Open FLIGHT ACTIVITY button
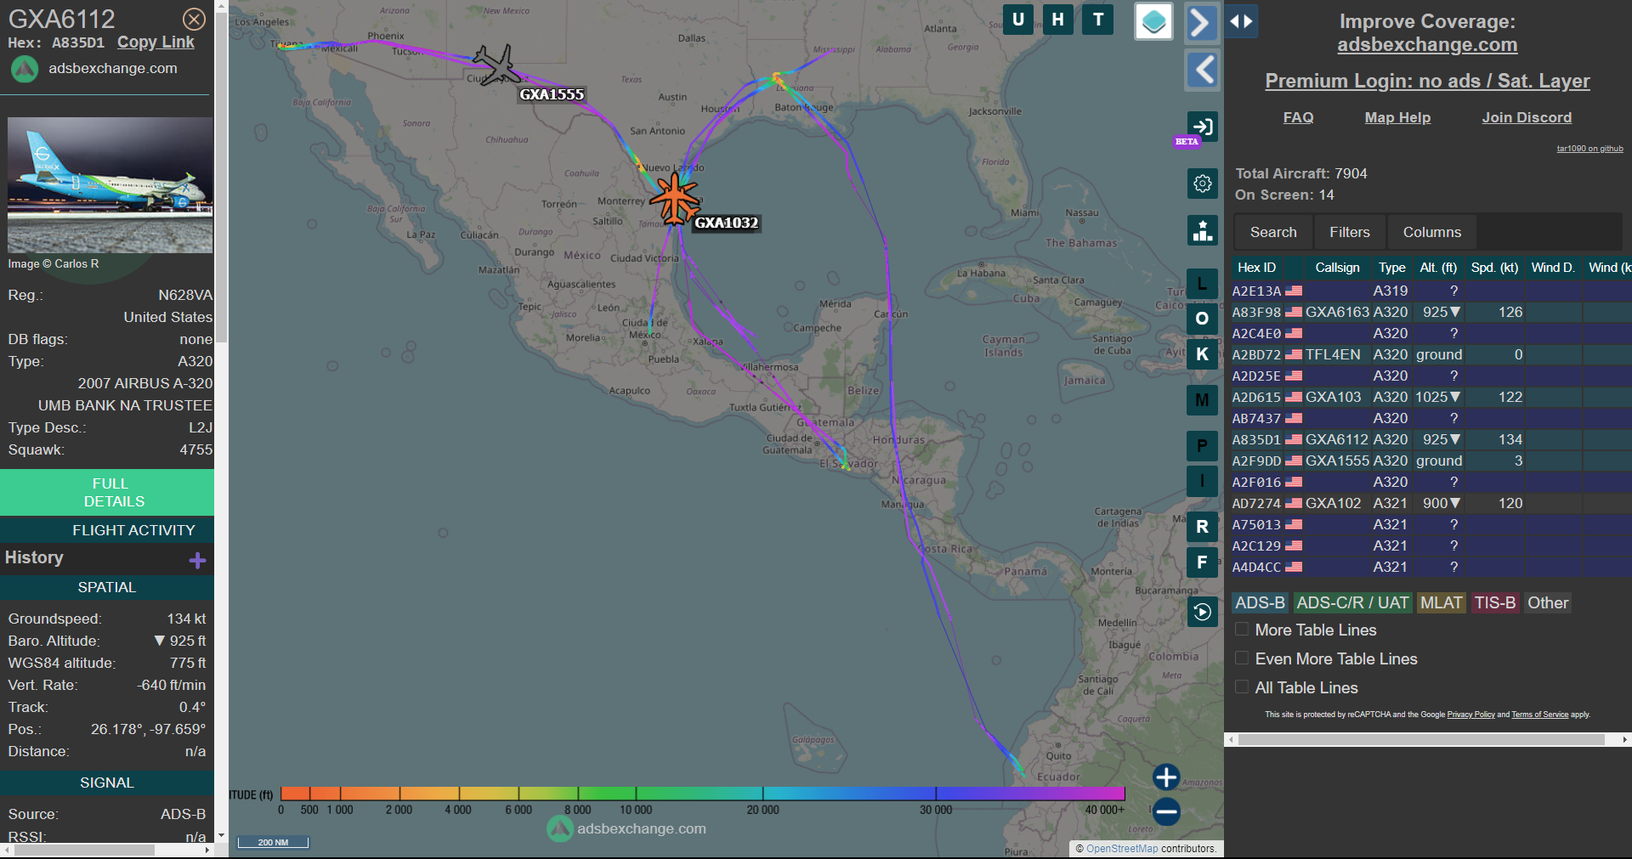Viewport: 1632px width, 859px height. click(107, 530)
